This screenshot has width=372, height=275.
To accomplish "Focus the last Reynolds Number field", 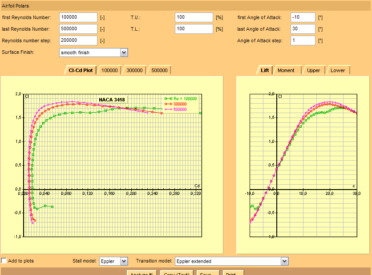I will pos(78,29).
